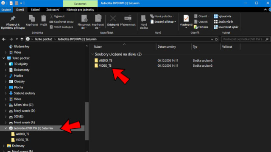
Task: Go forward with the forward arrow
Action: click(x=11, y=39)
